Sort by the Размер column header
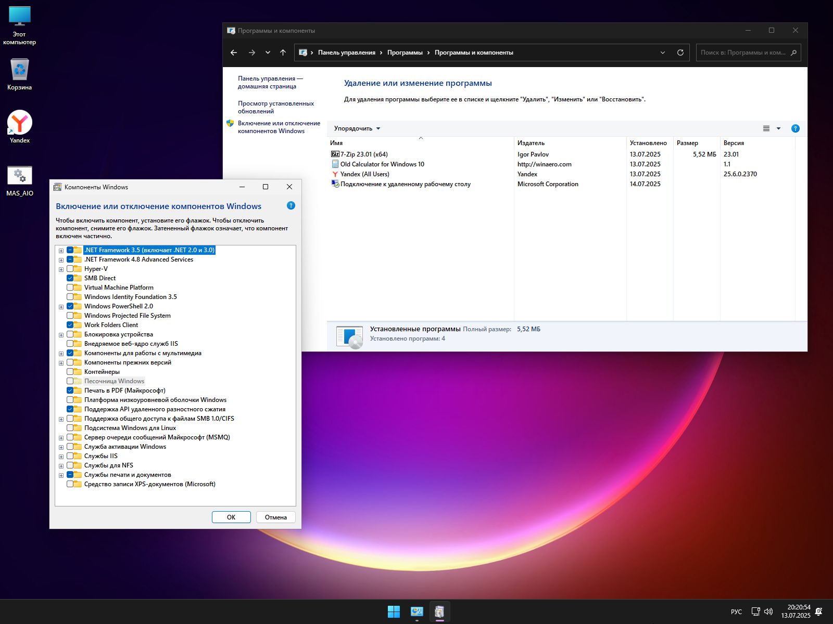833x624 pixels. 697,142
